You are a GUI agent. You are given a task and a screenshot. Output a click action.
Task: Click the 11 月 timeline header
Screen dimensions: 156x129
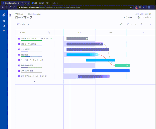point(111,32)
